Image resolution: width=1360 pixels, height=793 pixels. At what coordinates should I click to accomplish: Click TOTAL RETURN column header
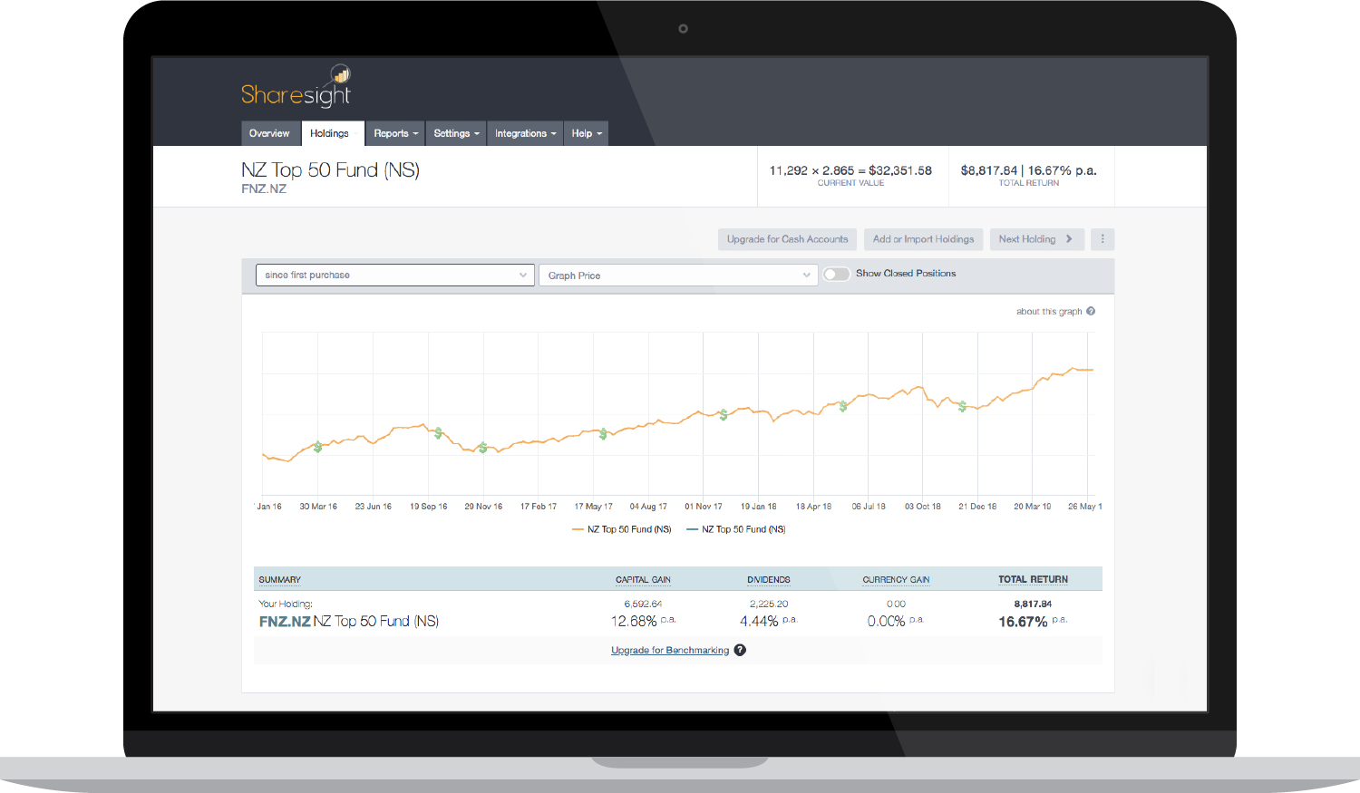point(1033,579)
